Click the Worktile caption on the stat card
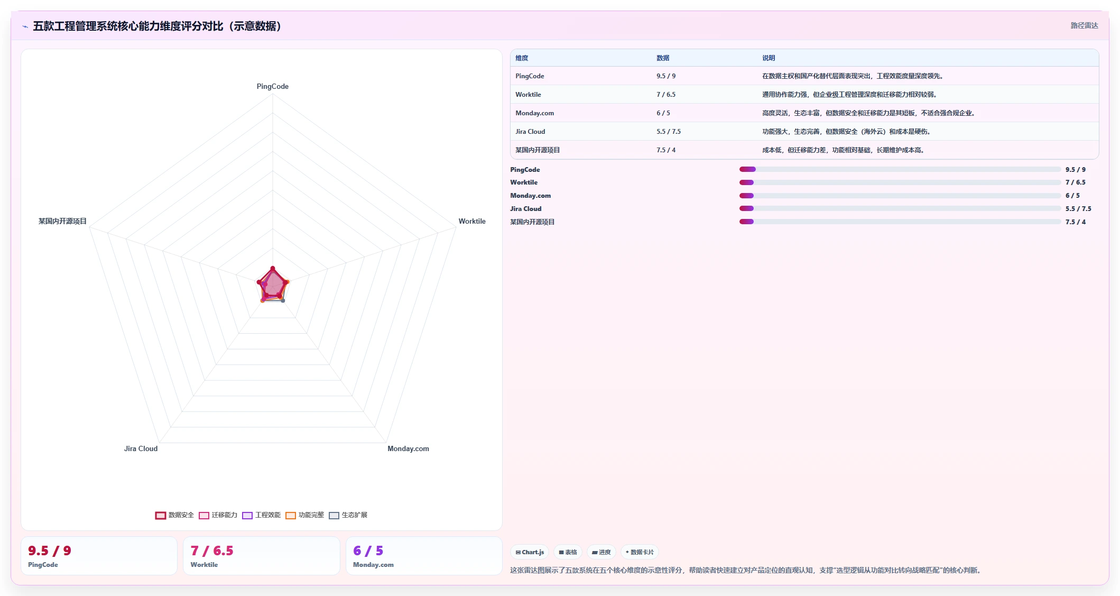 click(204, 565)
